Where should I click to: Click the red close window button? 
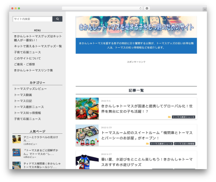(13, 8)
